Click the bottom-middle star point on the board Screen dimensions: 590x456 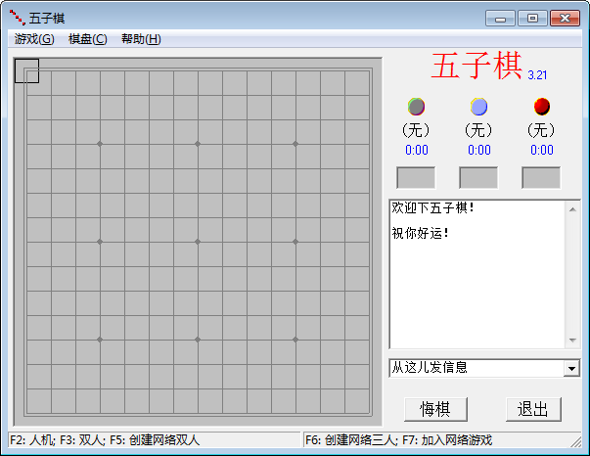click(x=198, y=340)
